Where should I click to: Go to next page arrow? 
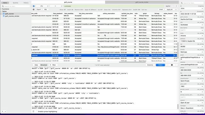(x=176, y=65)
